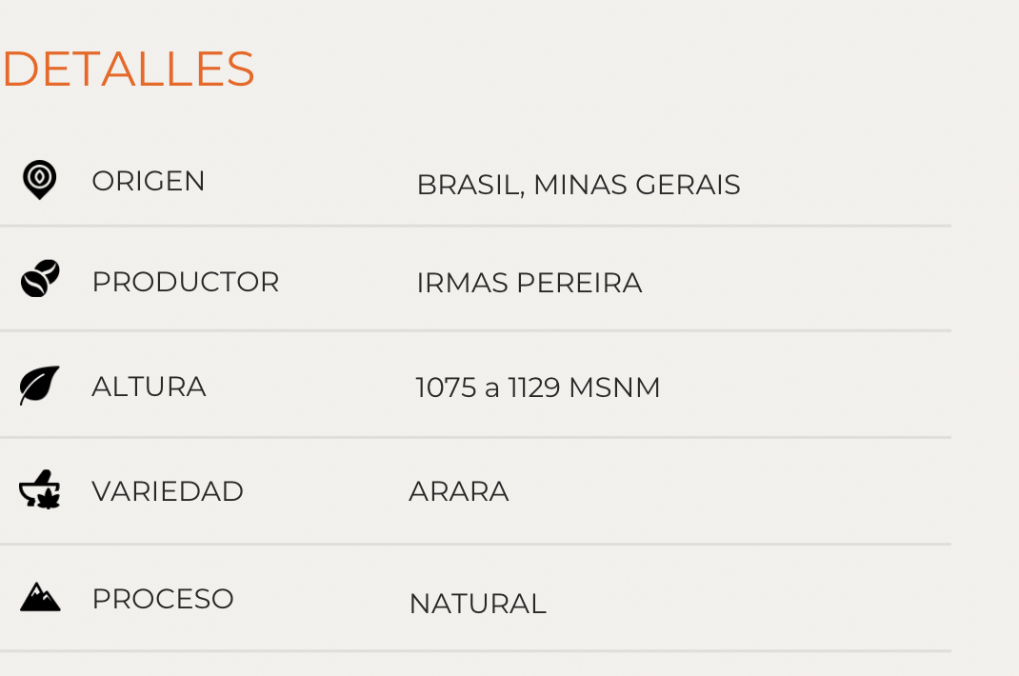The image size is (1019, 676).
Task: Click the IRMAS PEREIRA producer name
Action: click(529, 283)
